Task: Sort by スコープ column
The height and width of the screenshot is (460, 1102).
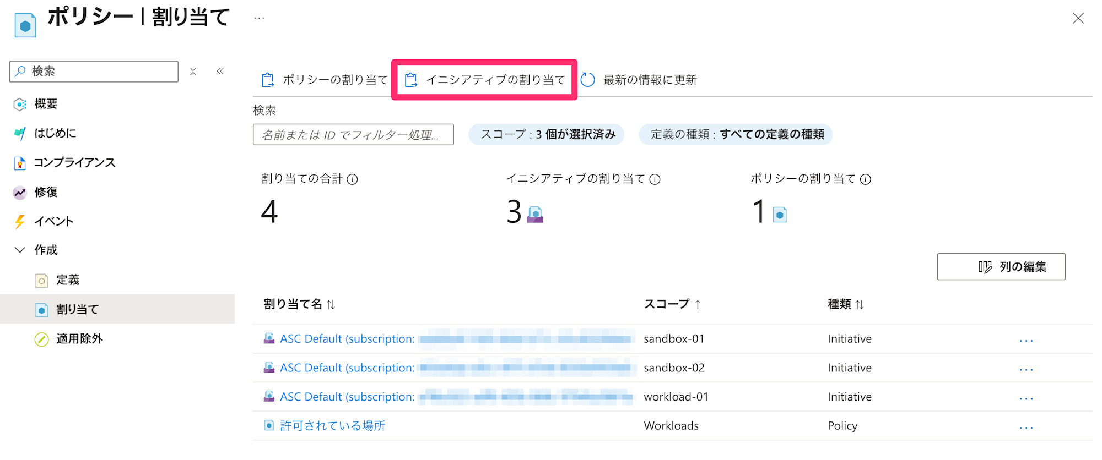Action: click(x=672, y=304)
